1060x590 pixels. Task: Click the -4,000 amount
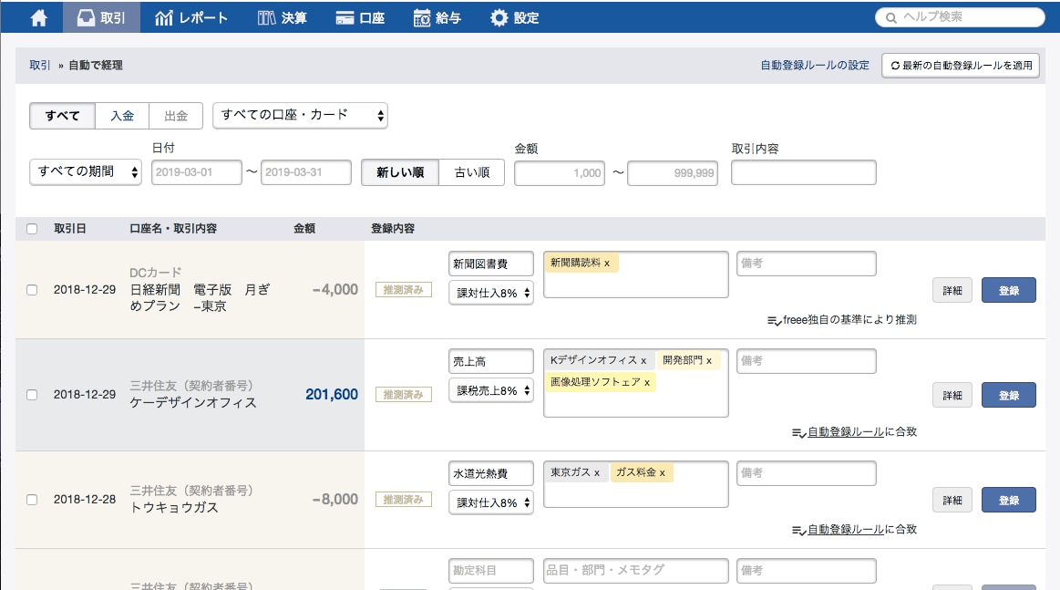[x=334, y=290]
